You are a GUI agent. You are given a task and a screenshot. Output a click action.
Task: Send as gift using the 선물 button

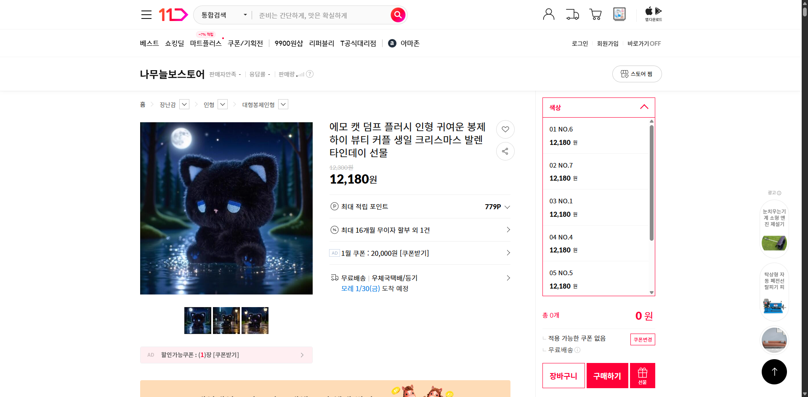642,375
